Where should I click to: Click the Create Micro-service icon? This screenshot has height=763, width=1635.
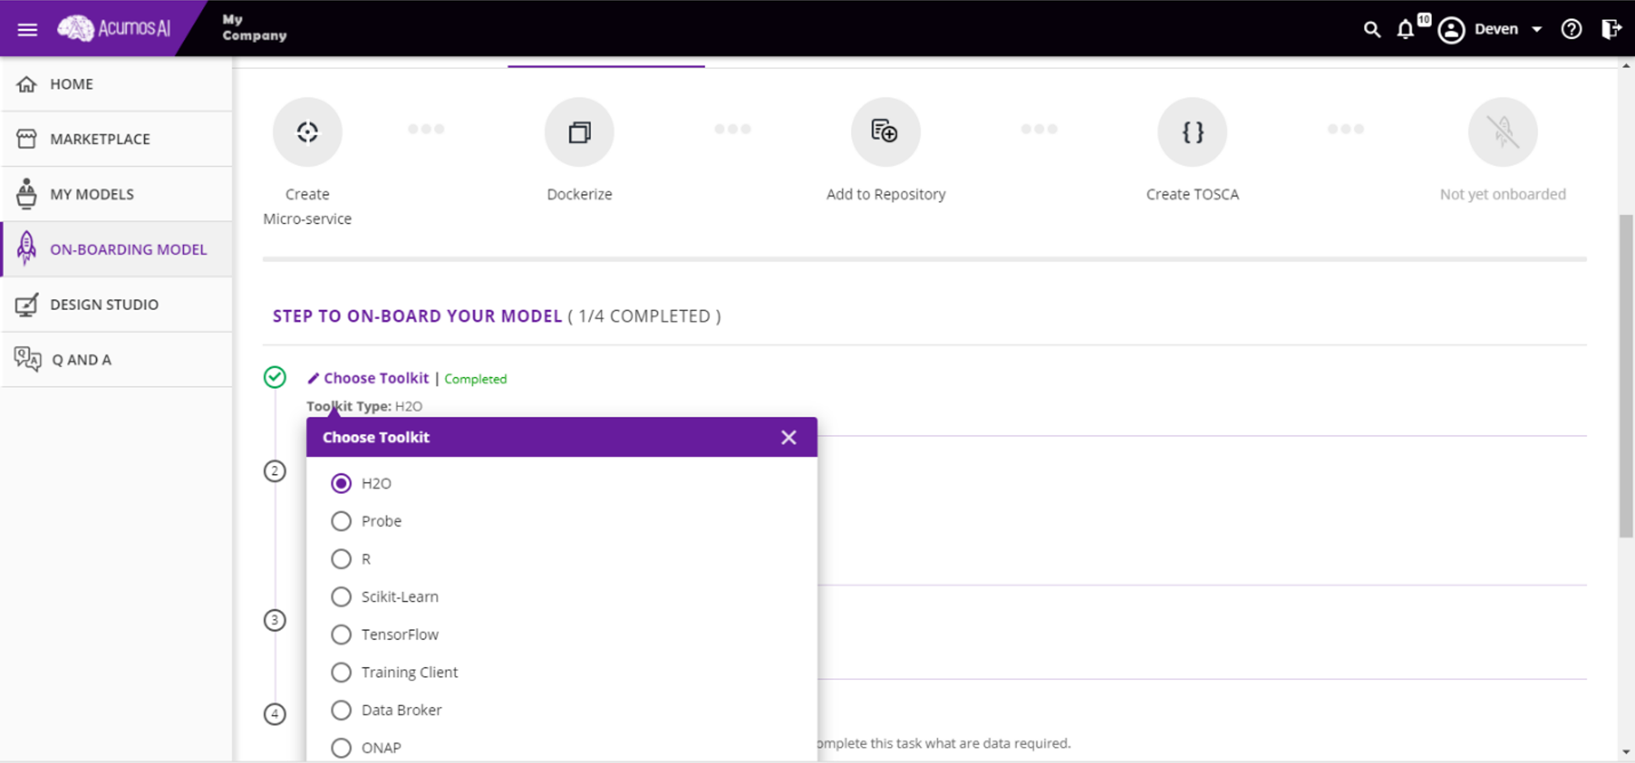pyautogui.click(x=307, y=132)
